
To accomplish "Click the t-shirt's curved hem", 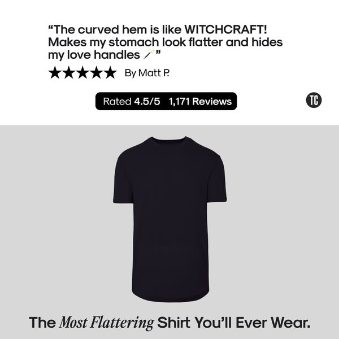I will pyautogui.click(x=171, y=296).
